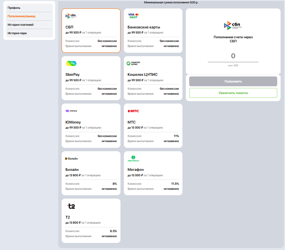Select the Банковские карты card title
This screenshot has width=285, height=250.
(x=144, y=27)
